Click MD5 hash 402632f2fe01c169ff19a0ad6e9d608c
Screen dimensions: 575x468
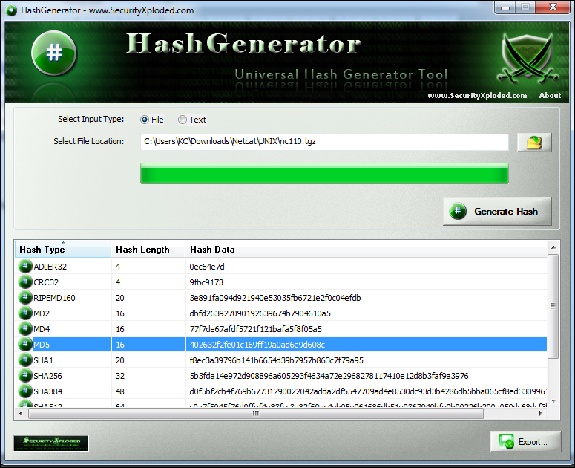coord(257,345)
